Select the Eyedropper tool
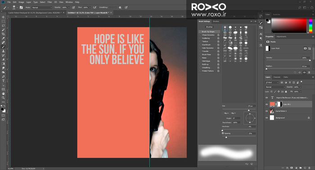This screenshot has height=170, width=315. [3, 38]
